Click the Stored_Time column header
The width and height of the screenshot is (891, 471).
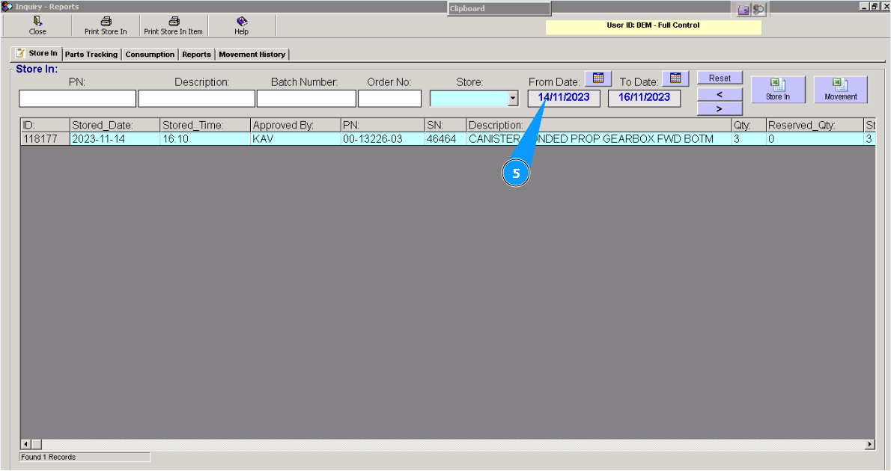tap(205, 125)
